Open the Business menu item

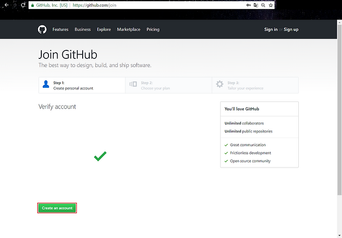click(83, 29)
